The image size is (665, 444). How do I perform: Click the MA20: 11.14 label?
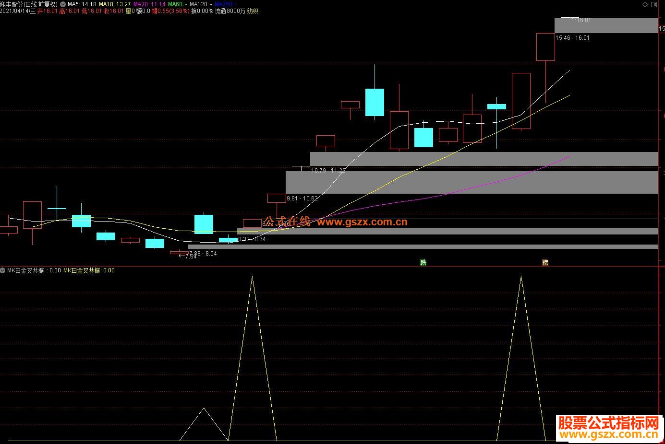(x=149, y=4)
